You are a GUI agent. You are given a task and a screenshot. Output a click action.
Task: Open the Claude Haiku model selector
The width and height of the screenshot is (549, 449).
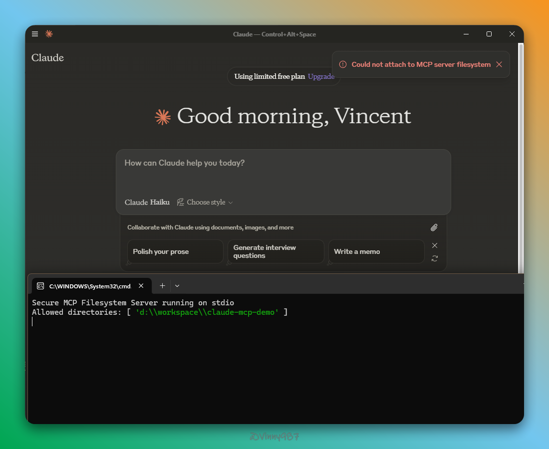click(x=147, y=202)
